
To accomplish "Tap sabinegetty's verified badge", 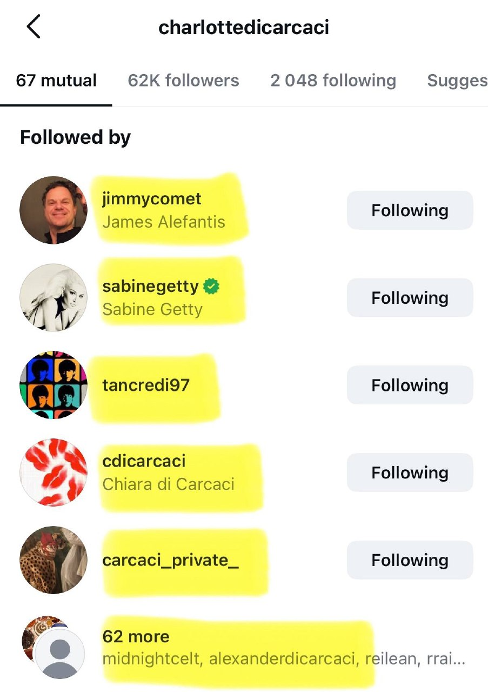I will coord(211,287).
